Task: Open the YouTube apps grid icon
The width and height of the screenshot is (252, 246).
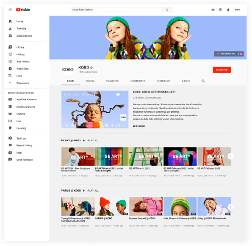Action: point(220,10)
